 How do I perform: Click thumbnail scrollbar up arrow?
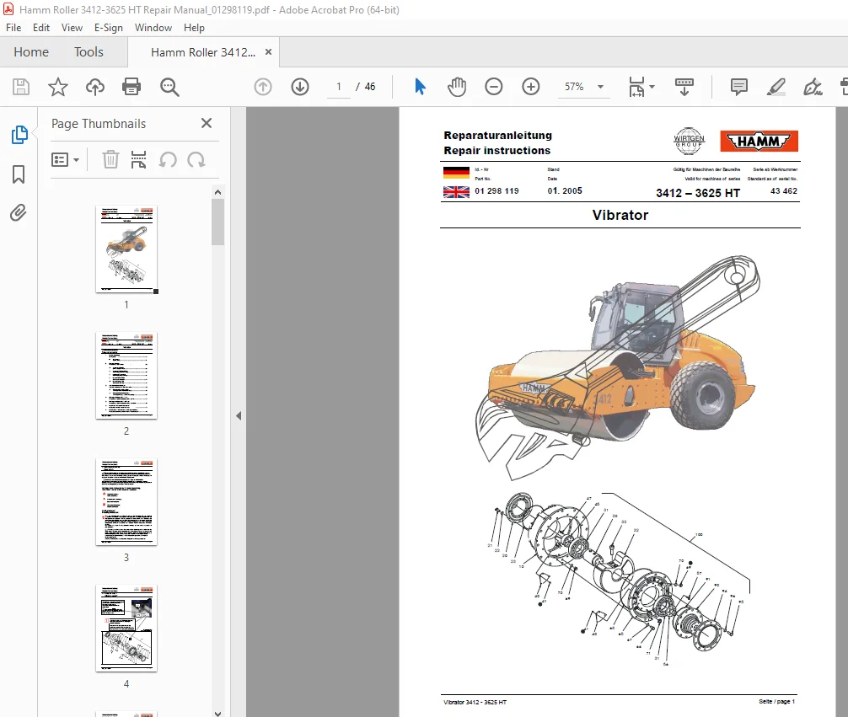pos(217,192)
